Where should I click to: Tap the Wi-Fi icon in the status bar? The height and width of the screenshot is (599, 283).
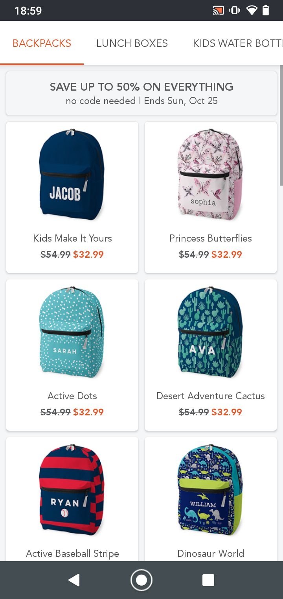(x=251, y=11)
